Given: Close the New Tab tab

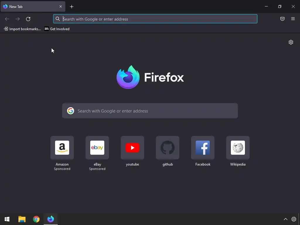Looking at the screenshot, I should [x=61, y=6].
